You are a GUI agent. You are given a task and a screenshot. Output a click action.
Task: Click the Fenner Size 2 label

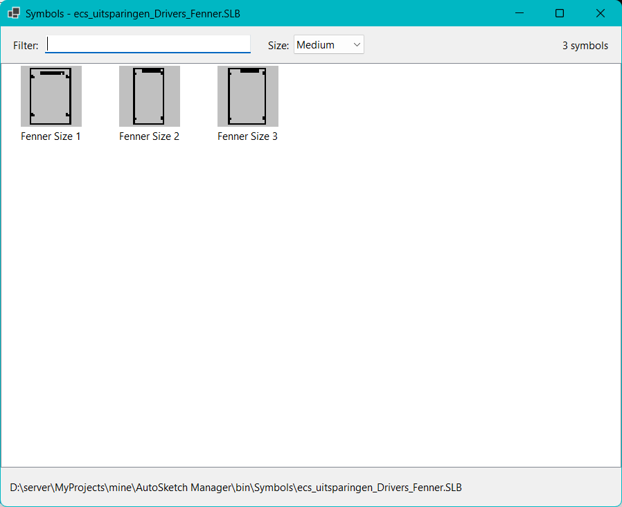pyautogui.click(x=149, y=136)
